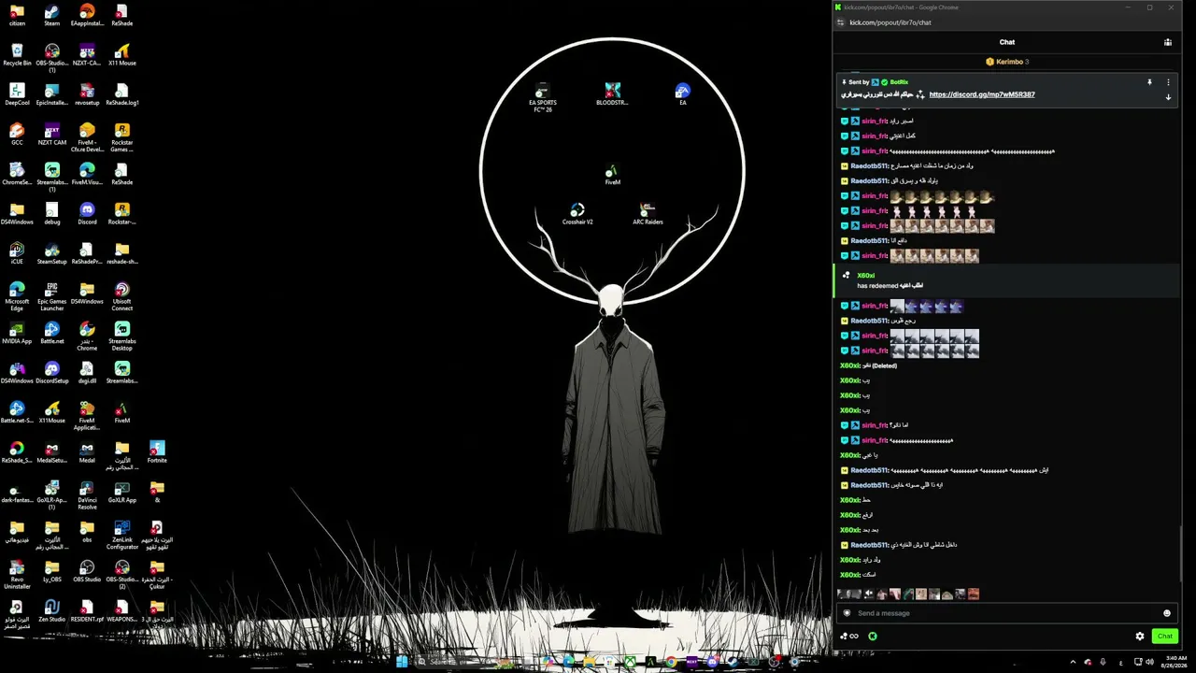This screenshot has width=1196, height=673.
Task: Open the BLOODSTRIKE desktop shortcut
Action: click(x=612, y=94)
